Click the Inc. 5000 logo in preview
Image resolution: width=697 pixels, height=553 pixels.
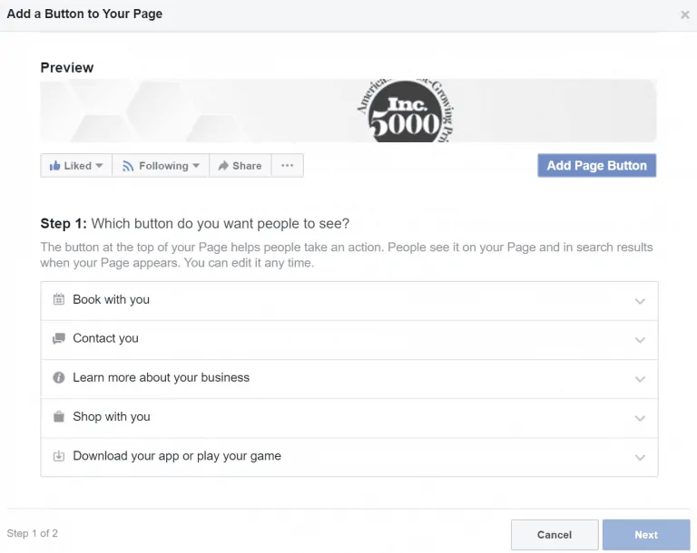(405, 112)
